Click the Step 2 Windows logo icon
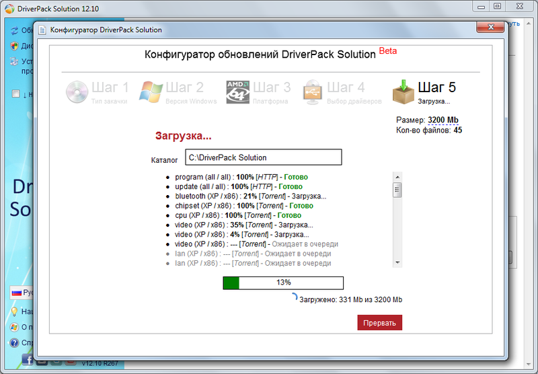Screen dimensions: 538x374 [x=151, y=92]
